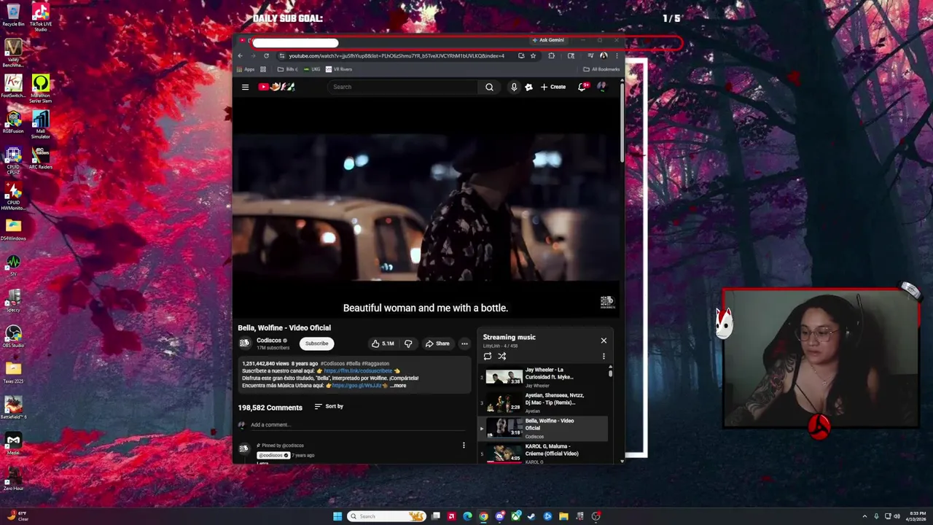
Task: Open OBS Studio desktop icon
Action: (13, 336)
